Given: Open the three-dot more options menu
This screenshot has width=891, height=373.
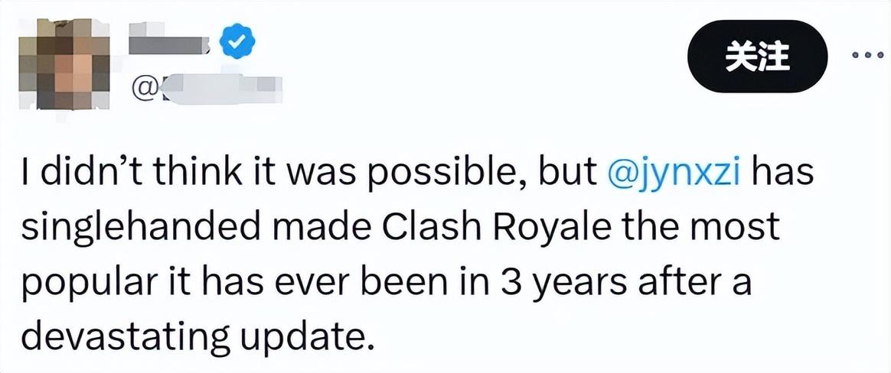Looking at the screenshot, I should pos(870,57).
